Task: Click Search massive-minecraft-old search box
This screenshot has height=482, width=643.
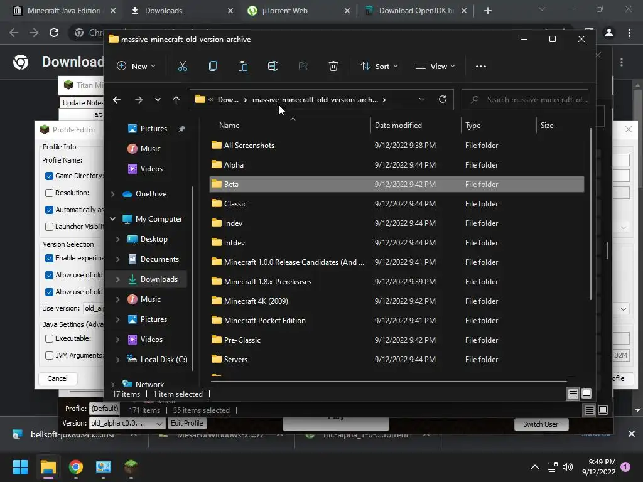Action: (x=525, y=100)
